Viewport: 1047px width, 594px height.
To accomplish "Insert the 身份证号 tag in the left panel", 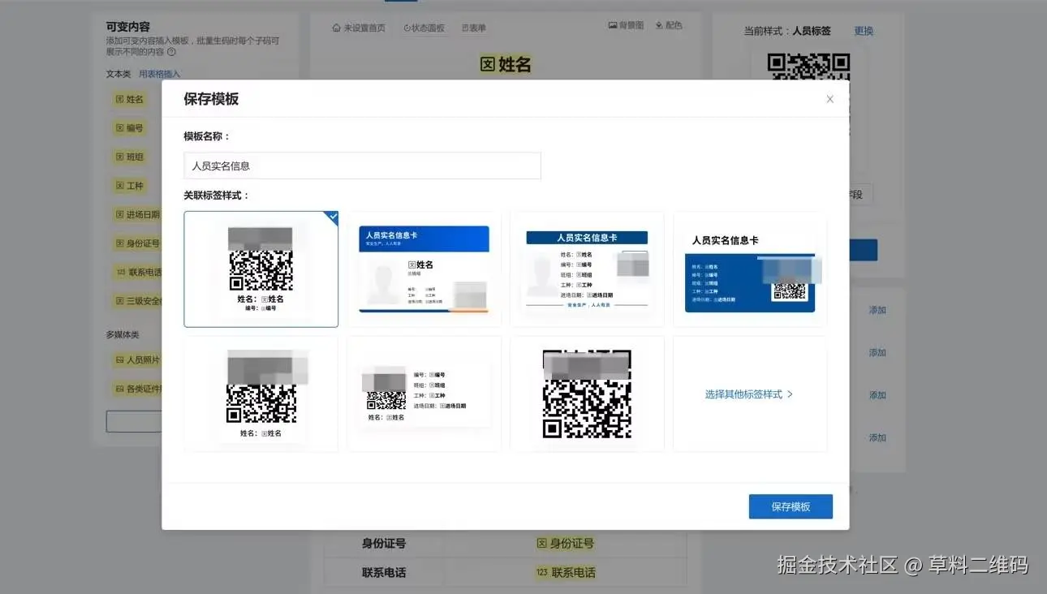I will coord(136,243).
